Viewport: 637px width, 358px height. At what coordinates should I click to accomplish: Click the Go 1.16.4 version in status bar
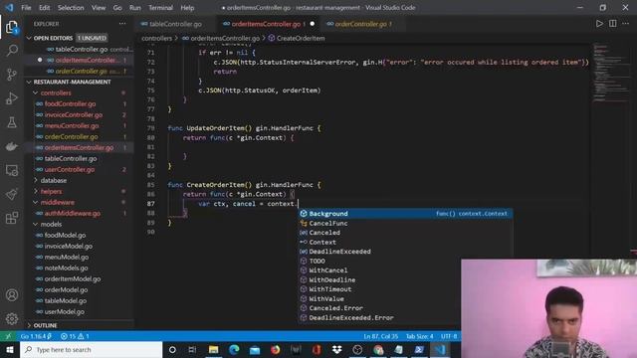[x=36, y=336]
